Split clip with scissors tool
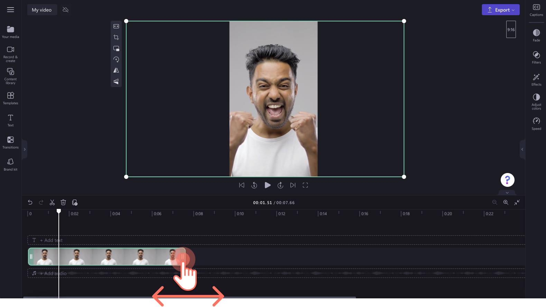 [52, 202]
